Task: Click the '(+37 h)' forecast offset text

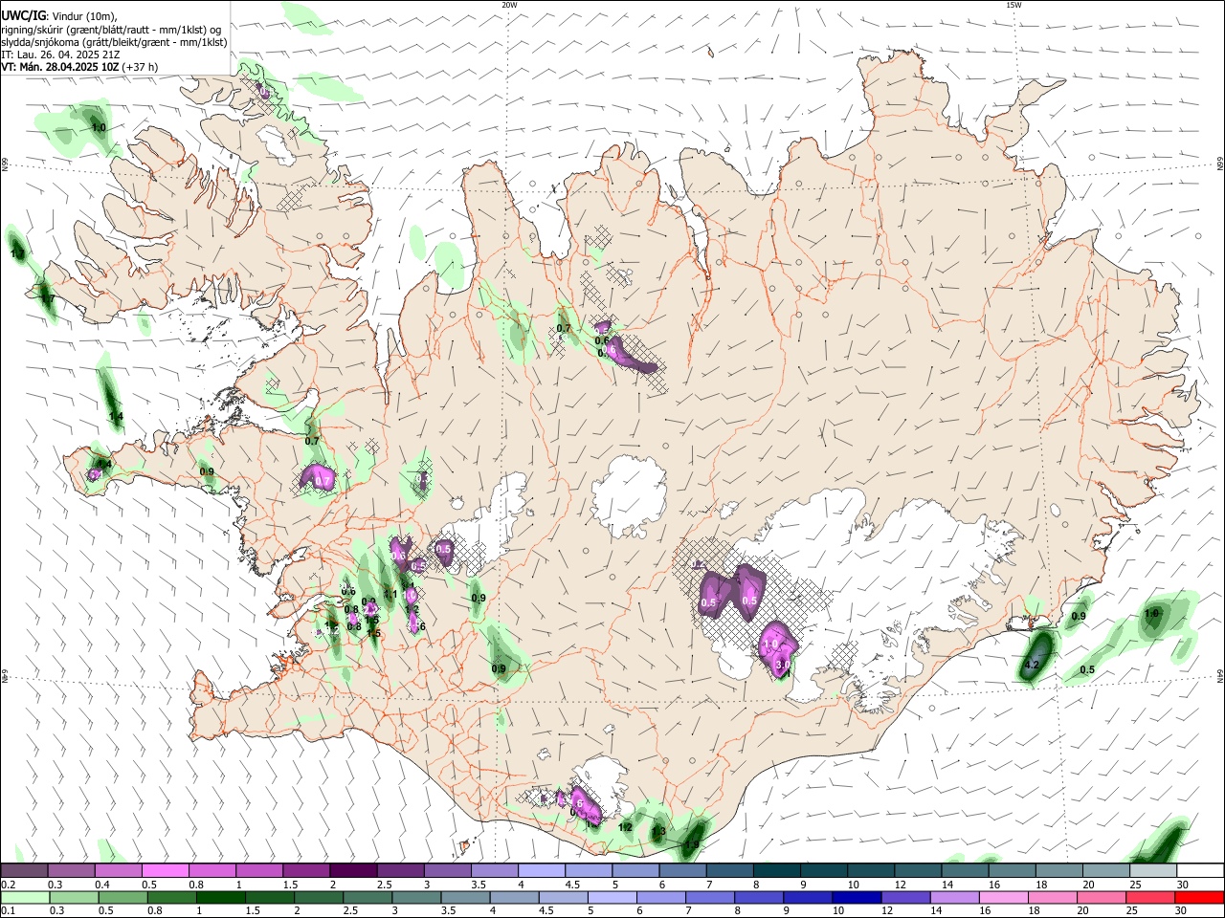Action: (x=141, y=67)
